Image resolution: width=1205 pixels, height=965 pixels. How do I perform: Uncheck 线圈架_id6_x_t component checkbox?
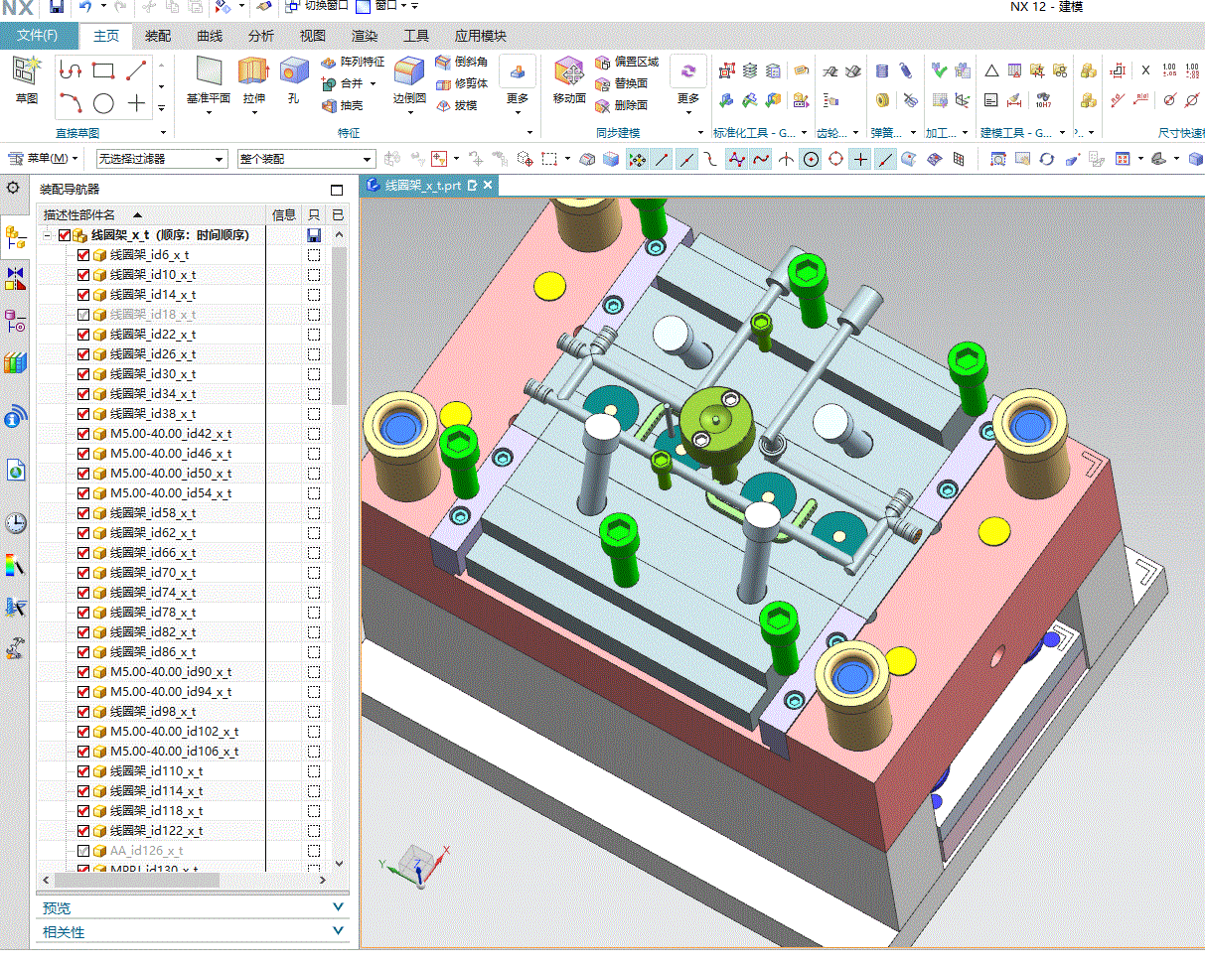83,255
